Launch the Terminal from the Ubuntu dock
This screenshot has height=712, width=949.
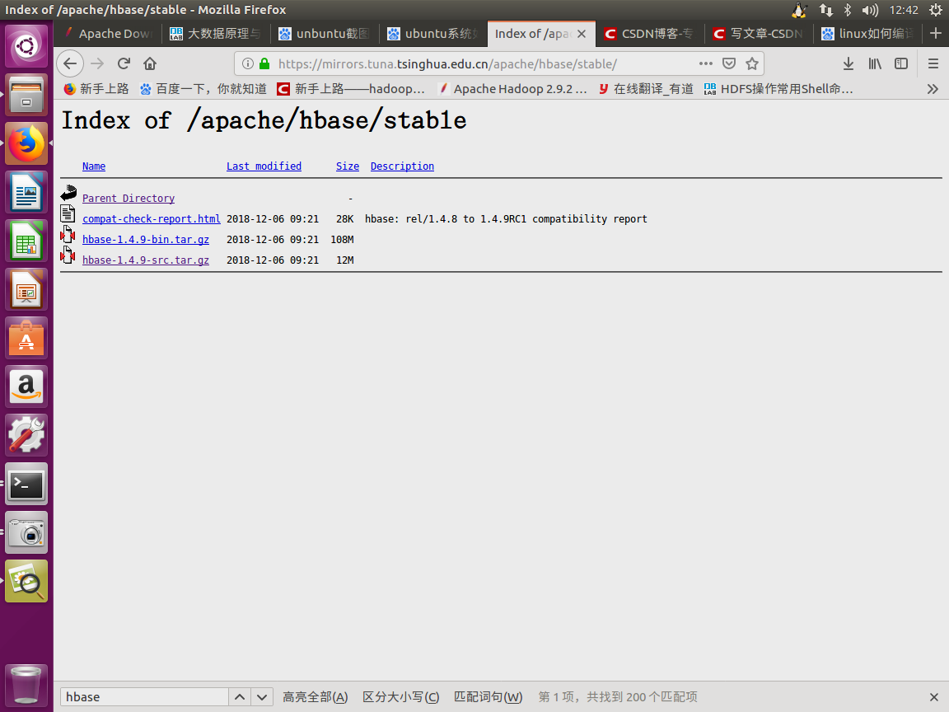26,484
